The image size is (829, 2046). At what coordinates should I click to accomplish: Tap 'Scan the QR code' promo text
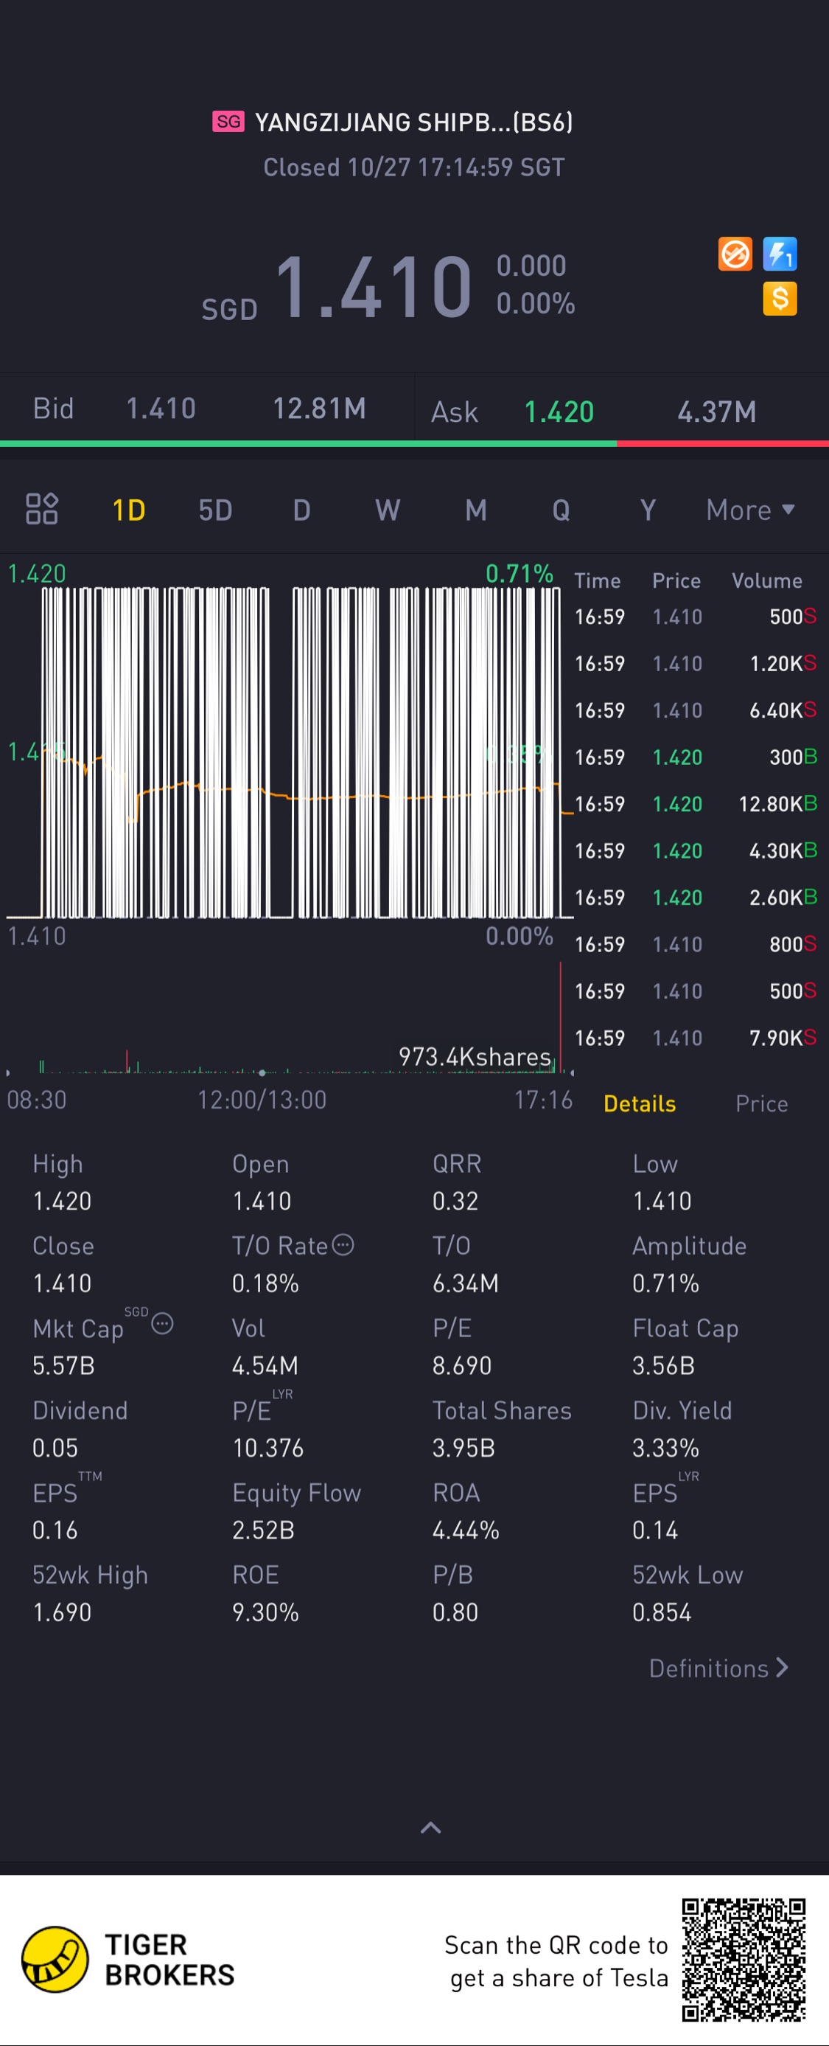click(556, 1961)
